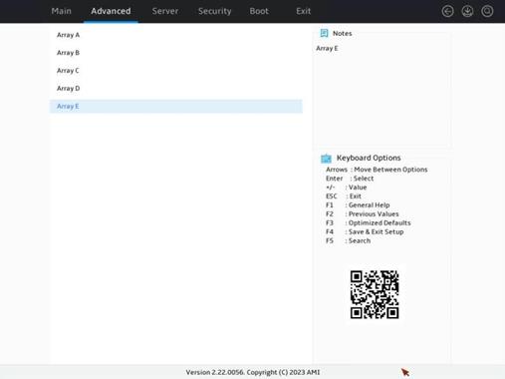
Task: Click "F4 : Save & Exit Setup" line
Action: coord(365,232)
